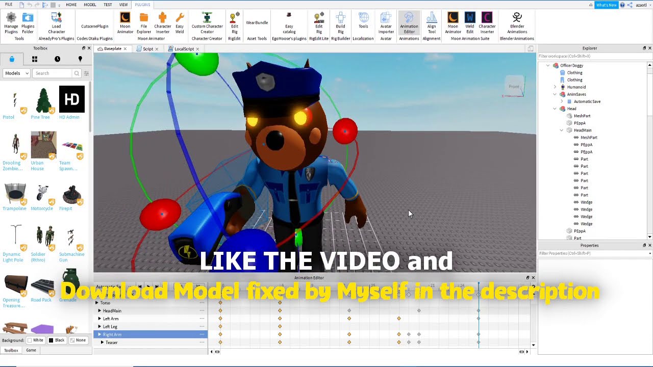Select the Pine Tree model
653x367 pixels.
[x=43, y=103]
